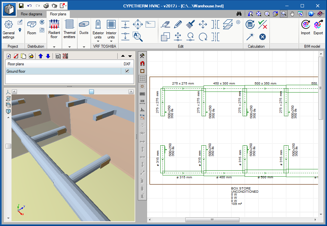Run the calculator update in Calculation
327x226 pixels.
pos(250,24)
